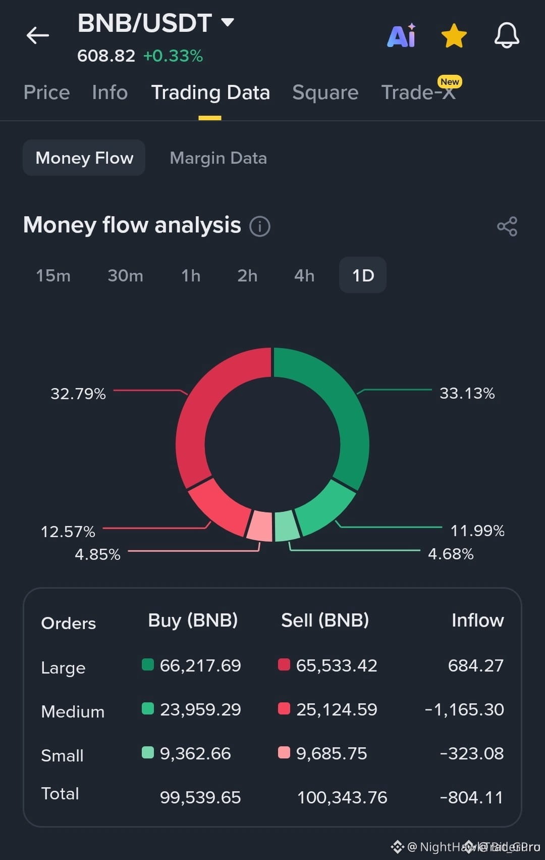Choose the 4h time interval

[304, 275]
